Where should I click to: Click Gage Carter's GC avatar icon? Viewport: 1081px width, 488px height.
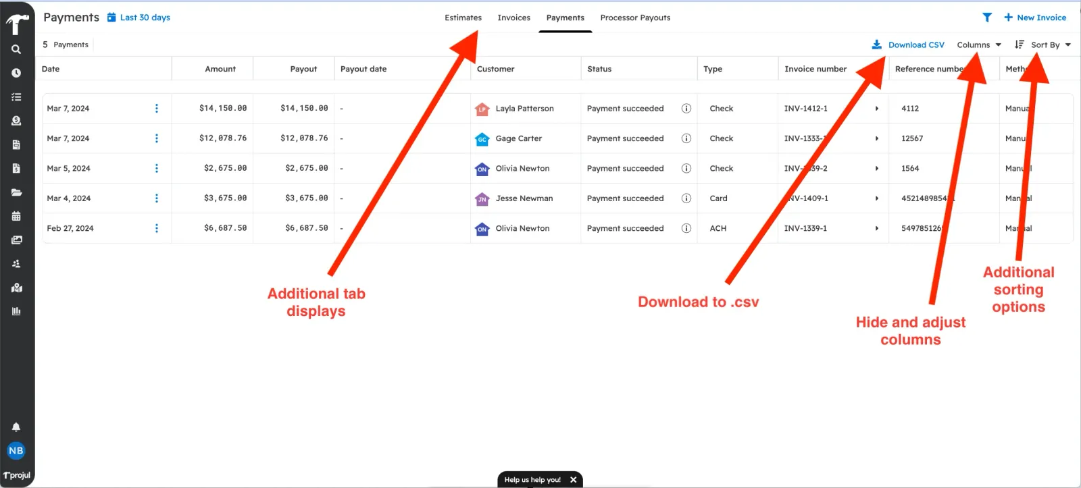482,139
